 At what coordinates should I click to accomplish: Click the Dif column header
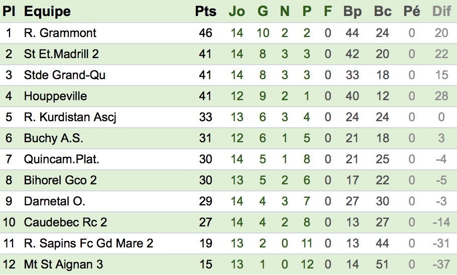coord(441,12)
